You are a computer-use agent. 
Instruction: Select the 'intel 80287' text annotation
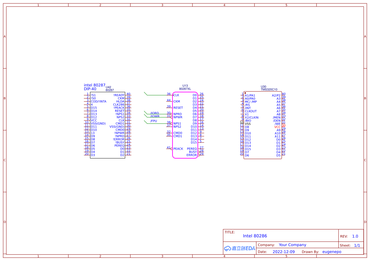[95, 85]
